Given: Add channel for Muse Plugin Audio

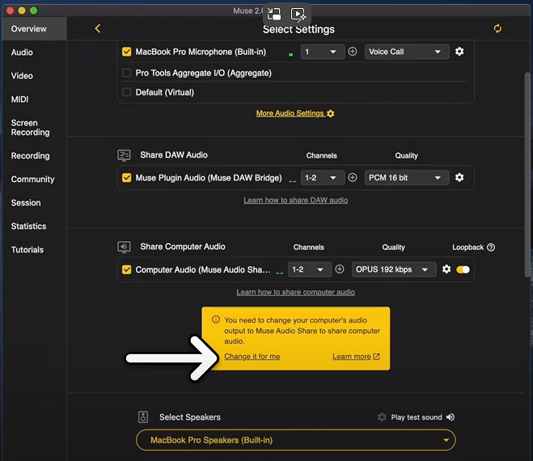Looking at the screenshot, I should click(x=353, y=177).
